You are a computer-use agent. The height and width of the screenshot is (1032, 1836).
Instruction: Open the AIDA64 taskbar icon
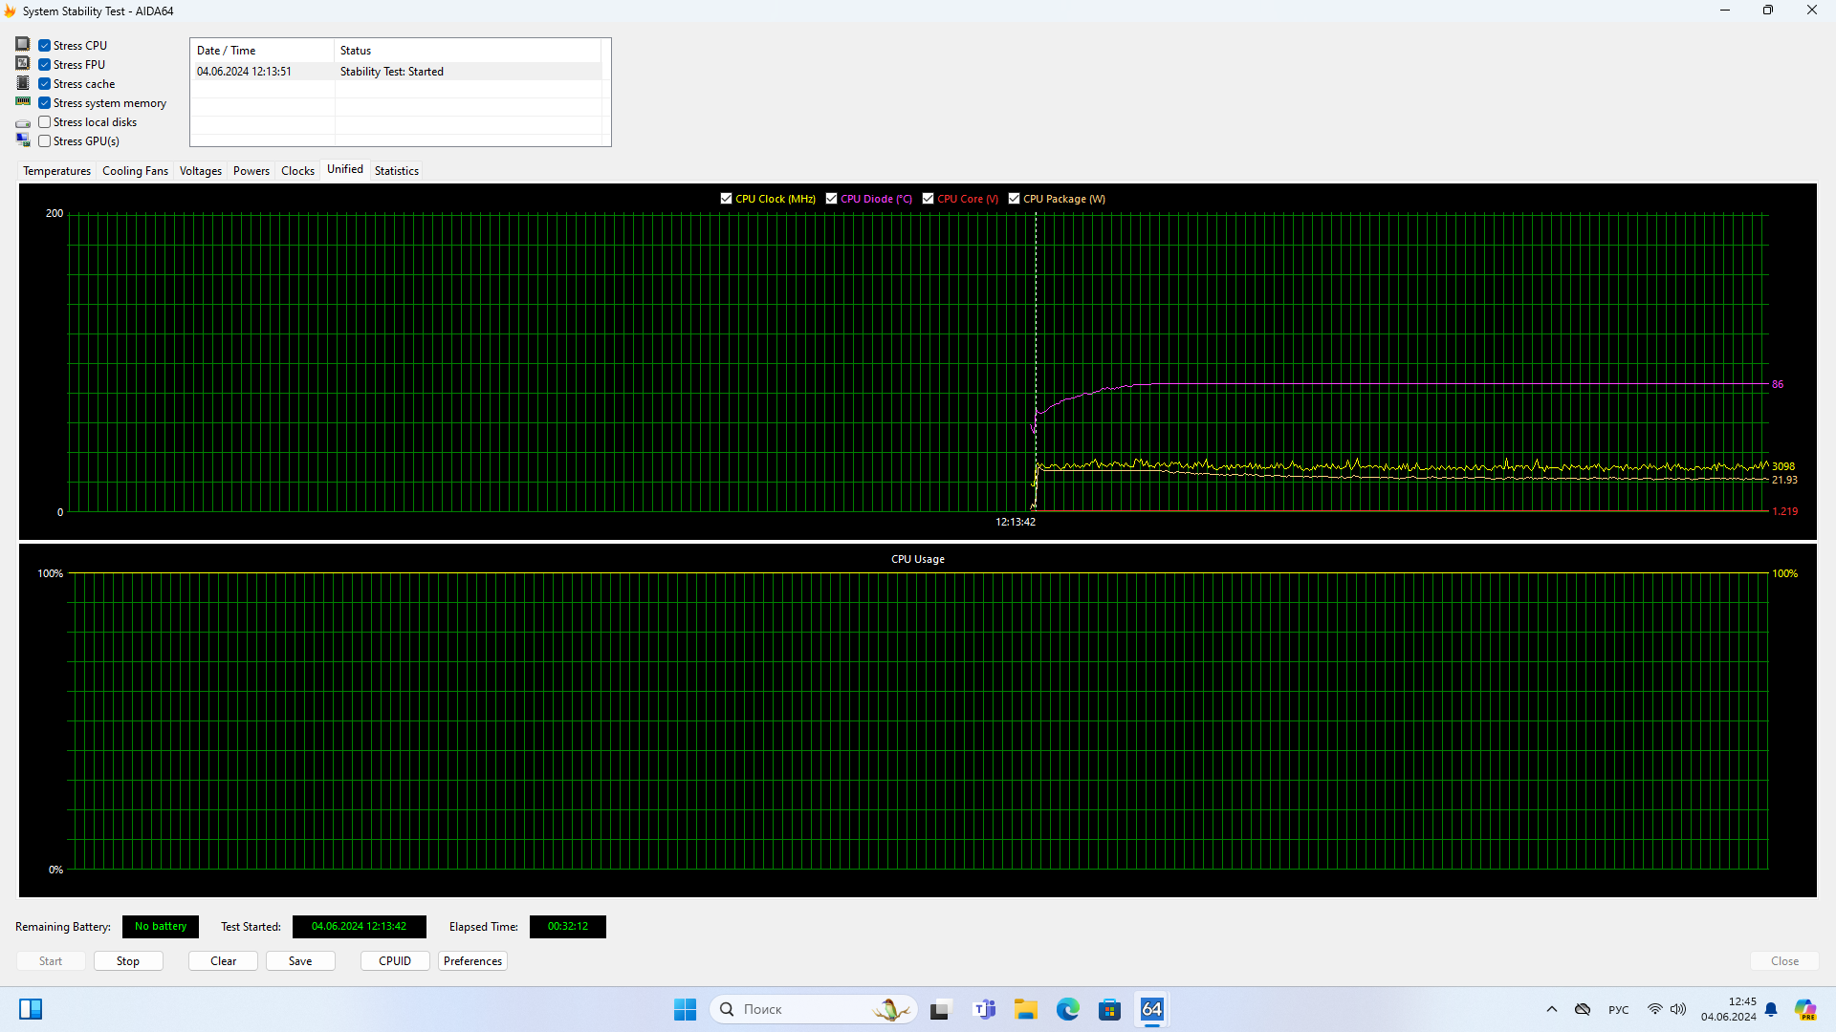click(x=1151, y=1009)
